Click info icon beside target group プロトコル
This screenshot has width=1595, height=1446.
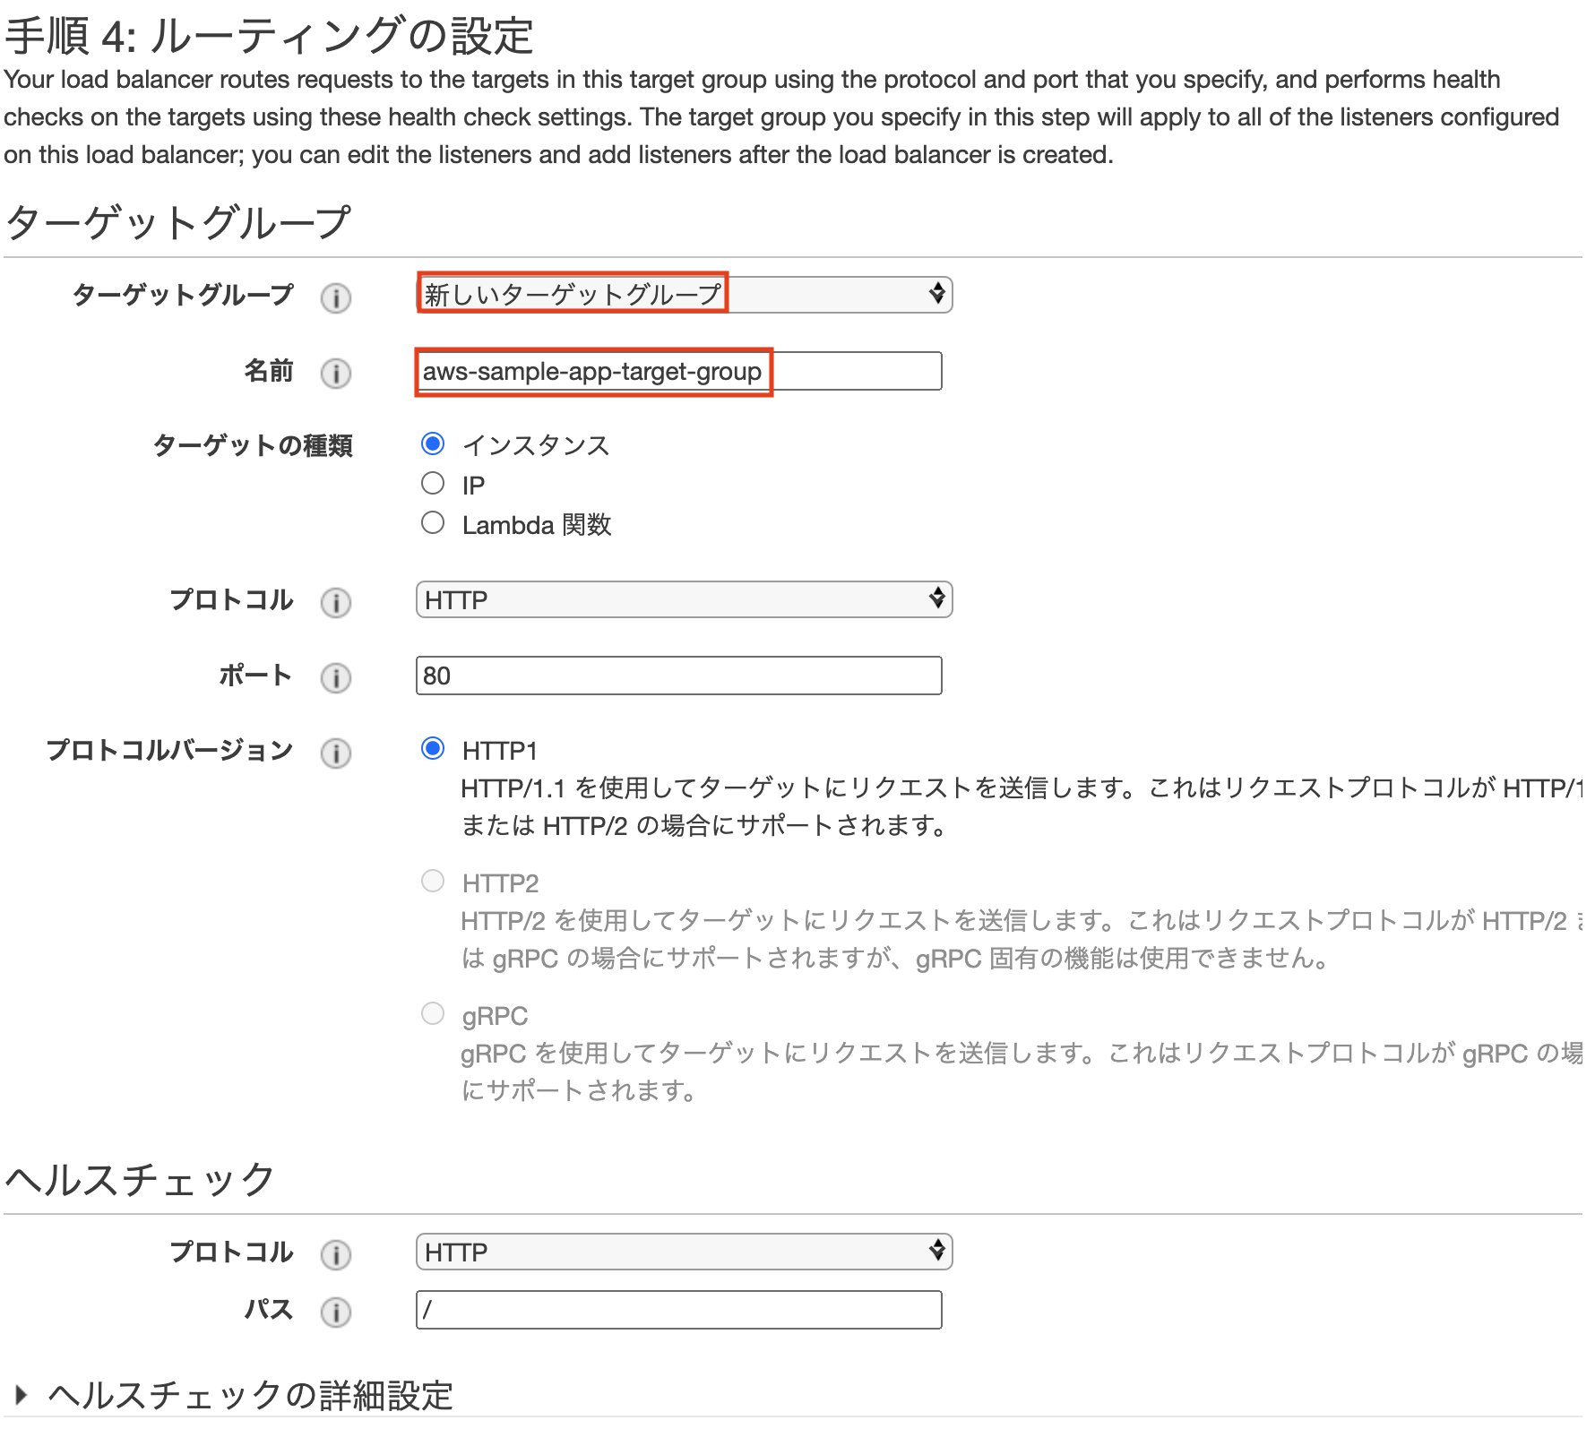click(x=336, y=602)
